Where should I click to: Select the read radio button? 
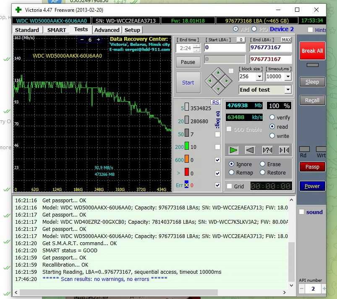pyautogui.click(x=272, y=127)
